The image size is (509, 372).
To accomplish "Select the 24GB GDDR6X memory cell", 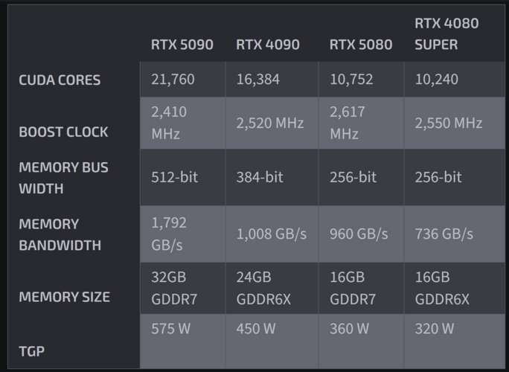I will coord(272,288).
